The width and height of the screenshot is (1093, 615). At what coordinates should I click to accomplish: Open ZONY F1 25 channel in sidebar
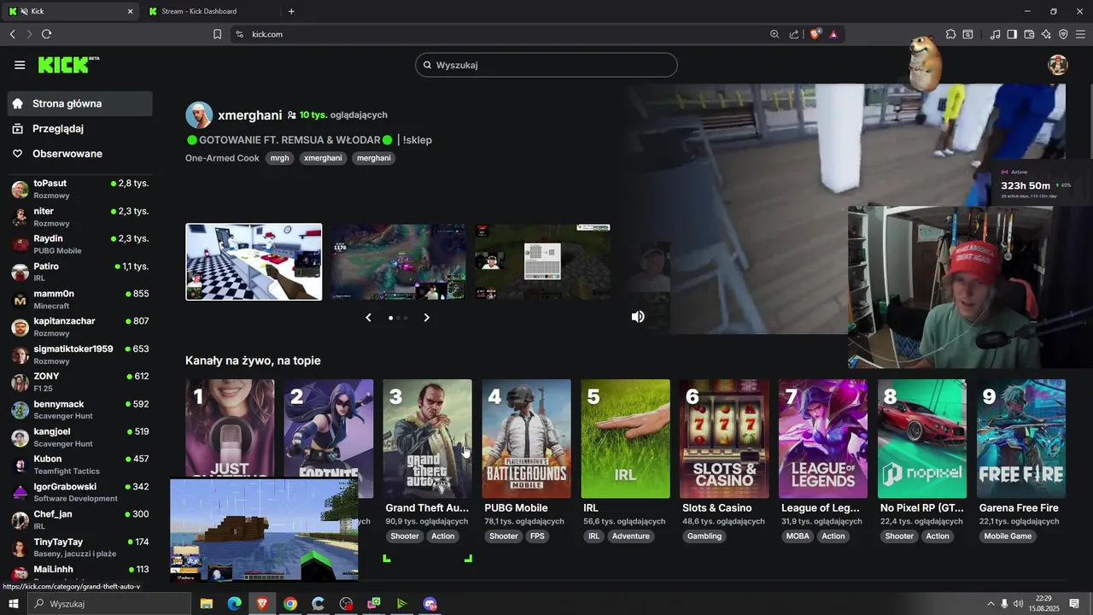80,382
